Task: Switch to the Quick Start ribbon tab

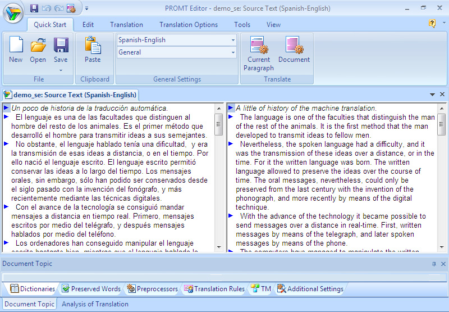Action: (x=50, y=25)
